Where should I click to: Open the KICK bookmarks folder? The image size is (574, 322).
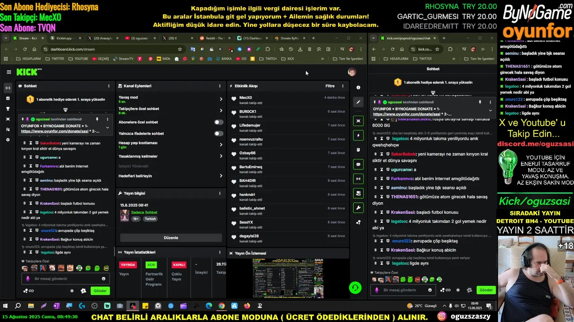pos(287,59)
